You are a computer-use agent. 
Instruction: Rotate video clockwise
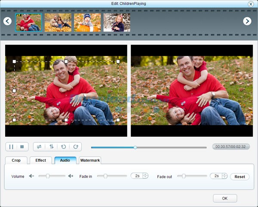coord(75,147)
